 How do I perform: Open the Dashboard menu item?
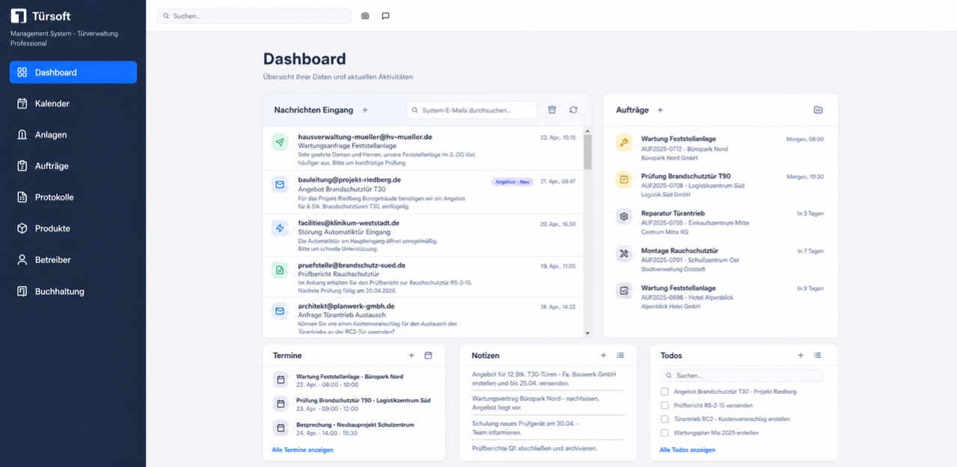coord(73,72)
